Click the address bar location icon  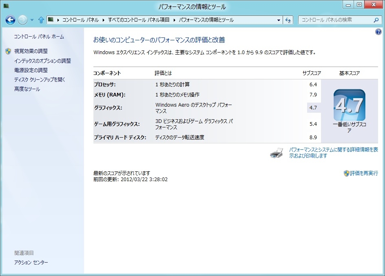(x=51, y=20)
